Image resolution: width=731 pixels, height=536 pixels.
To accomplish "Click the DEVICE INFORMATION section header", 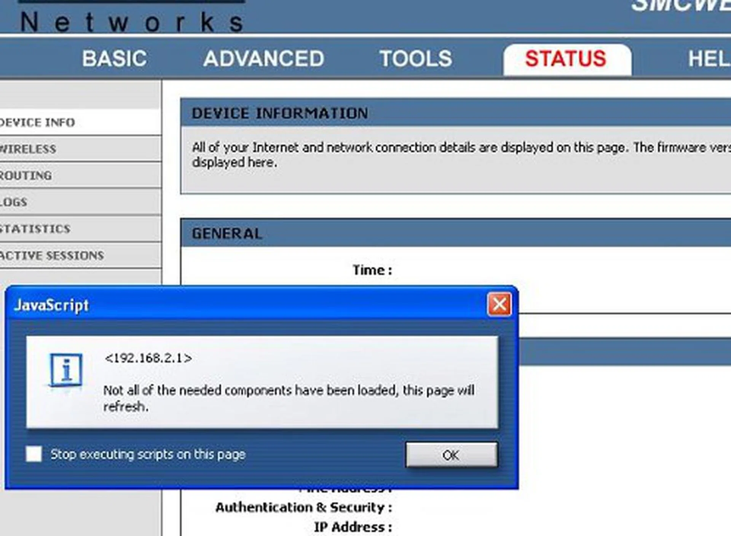I will (x=280, y=113).
